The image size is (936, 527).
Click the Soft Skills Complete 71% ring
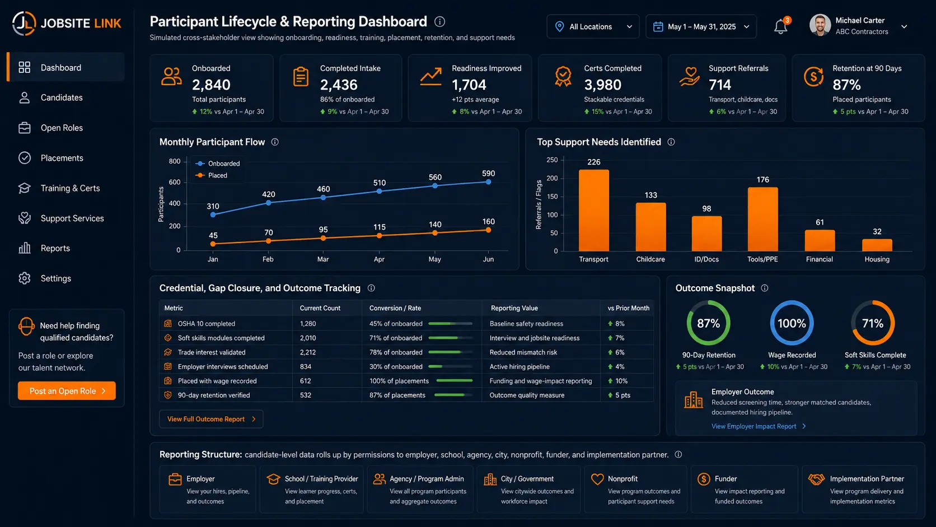point(873,323)
